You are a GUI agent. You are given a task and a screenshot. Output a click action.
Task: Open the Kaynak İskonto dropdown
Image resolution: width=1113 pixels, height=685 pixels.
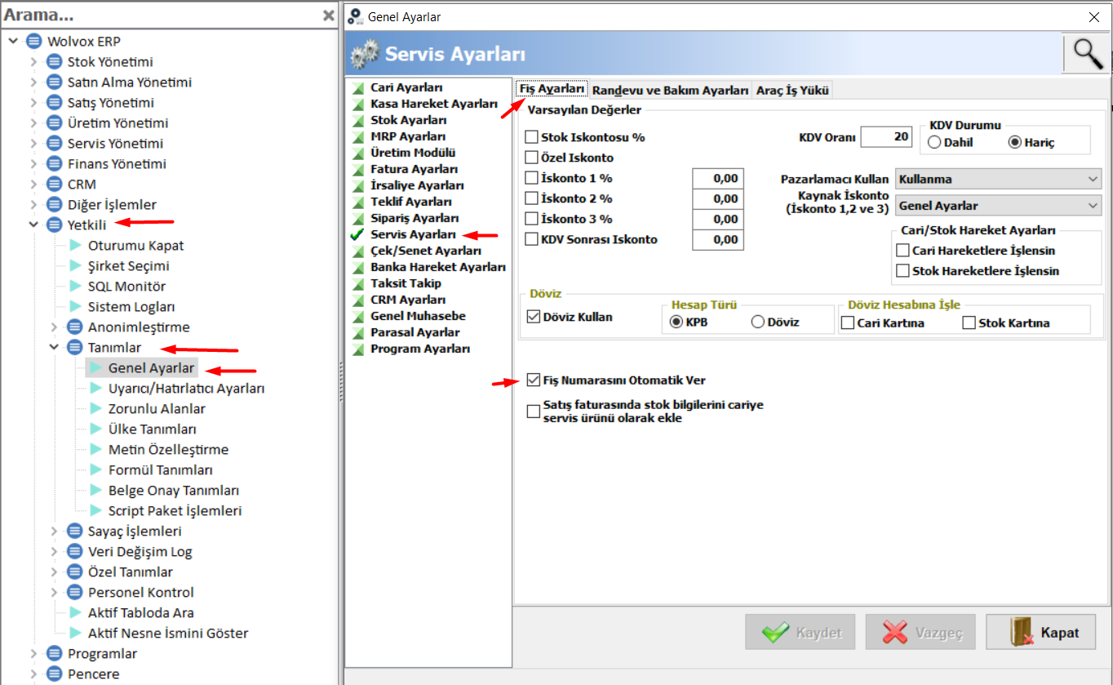click(x=998, y=206)
